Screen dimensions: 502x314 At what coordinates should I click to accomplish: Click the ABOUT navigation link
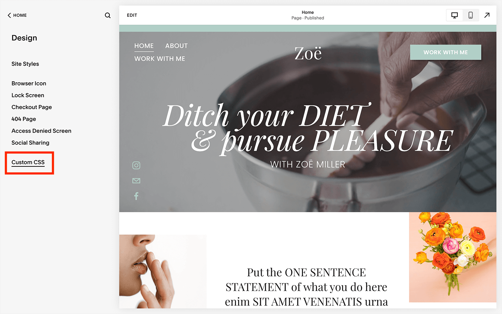coord(176,46)
